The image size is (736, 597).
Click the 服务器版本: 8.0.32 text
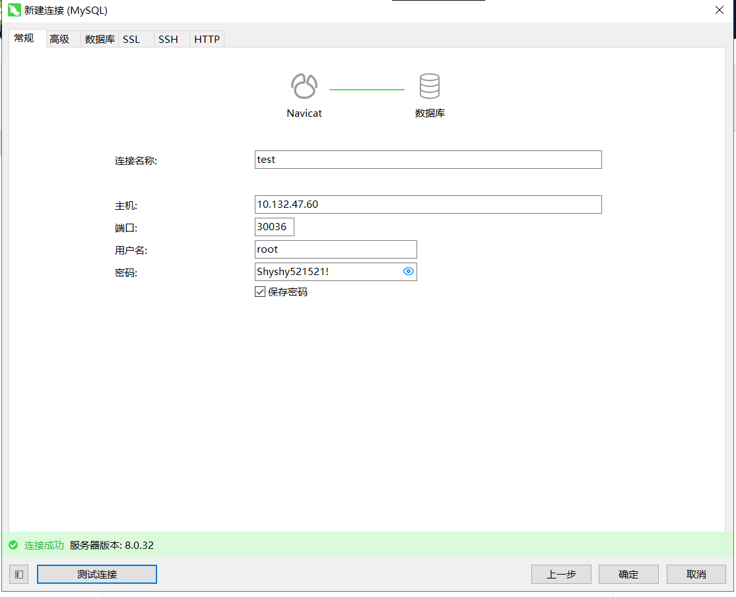pyautogui.click(x=112, y=546)
